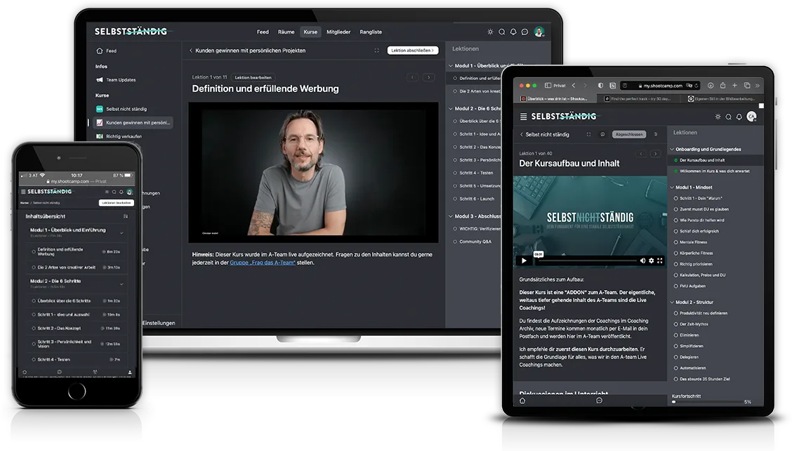
Task: Mark 'Zuerst musst DU es glauben' circle
Action: [676, 209]
